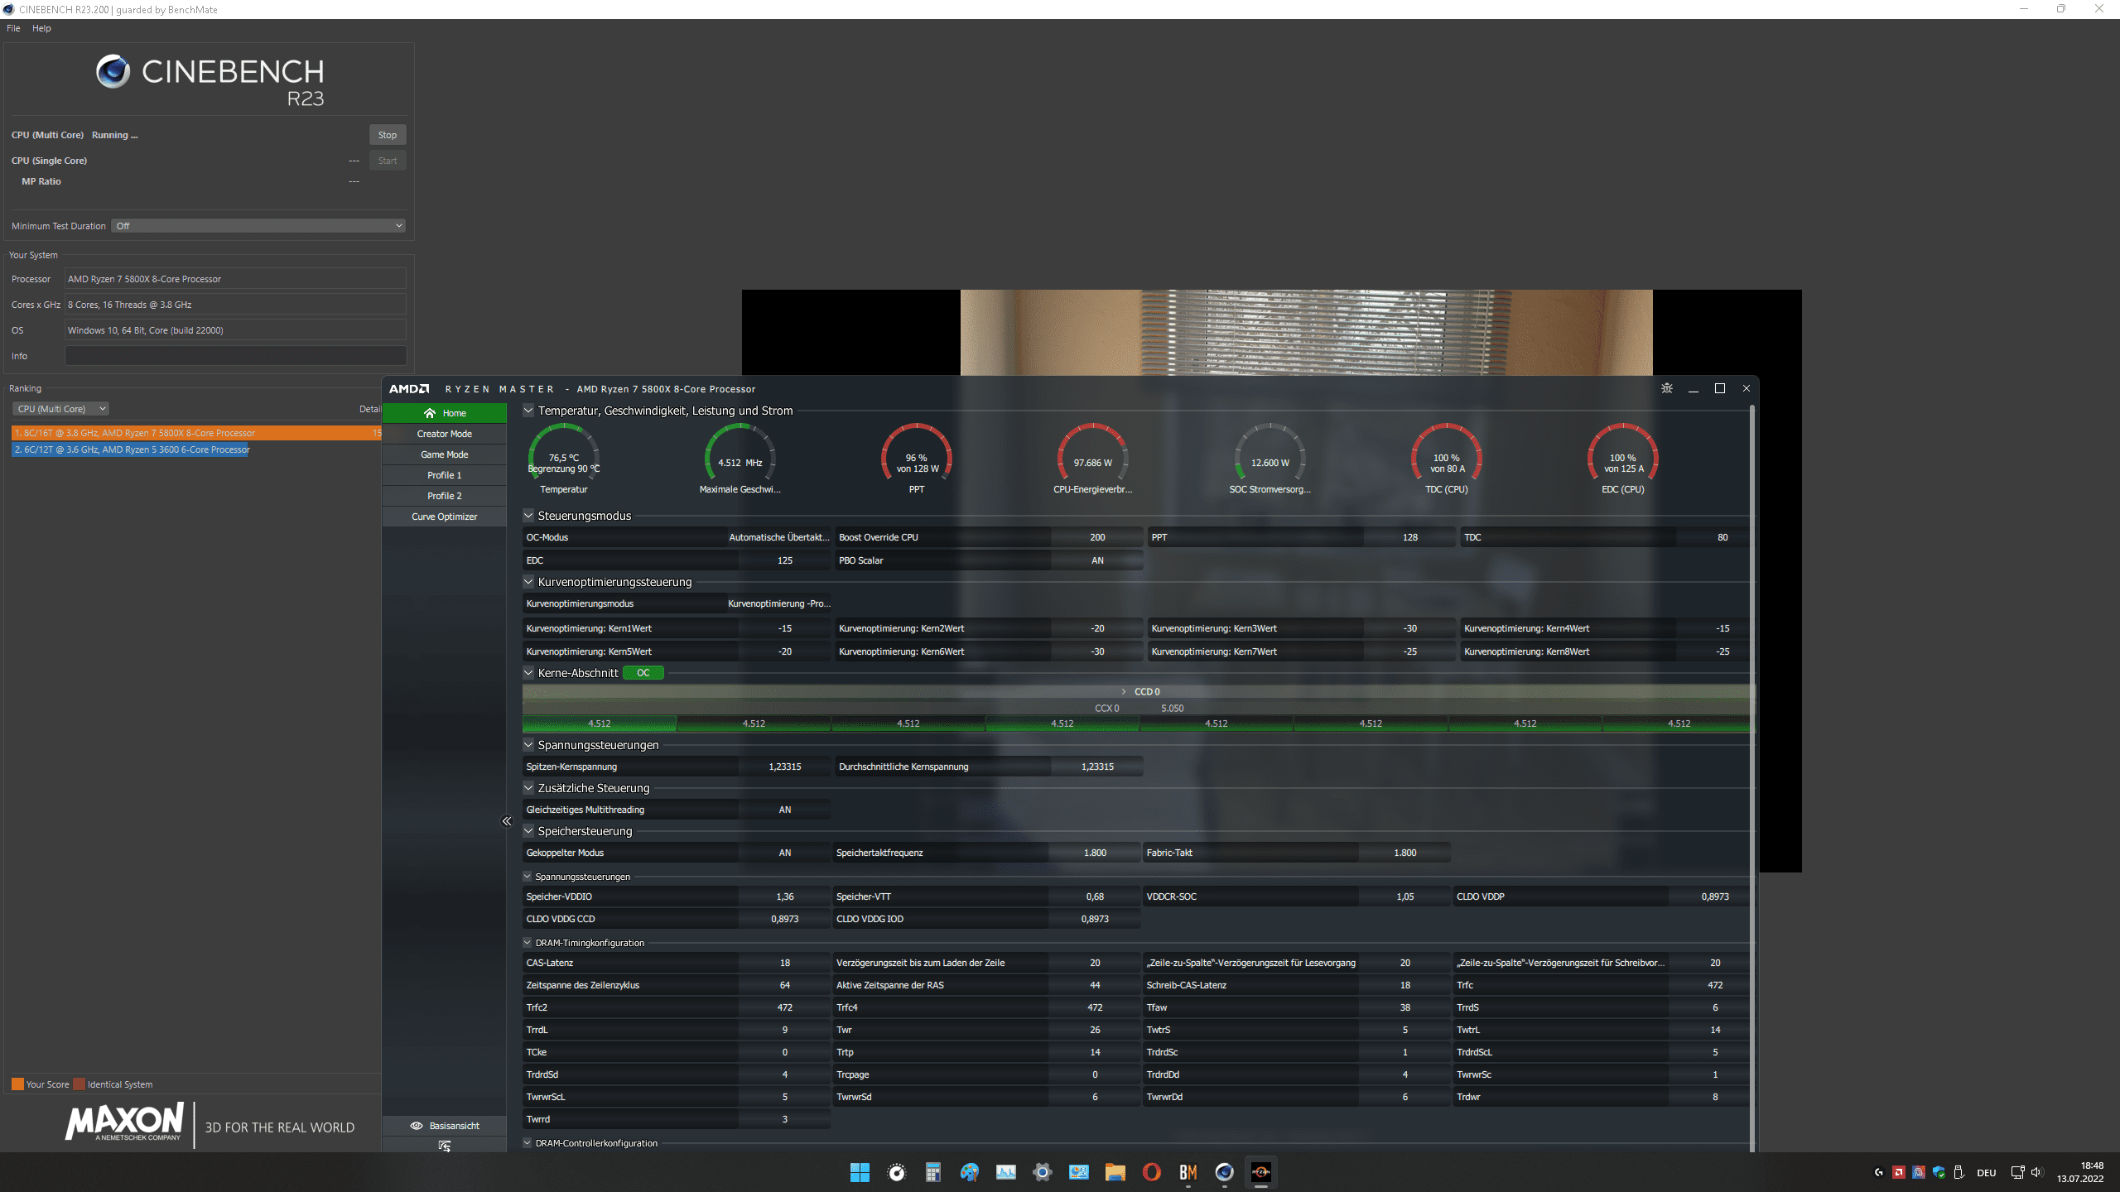Open File Explorer from the taskbar
This screenshot has width=2120, height=1192.
(1115, 1172)
